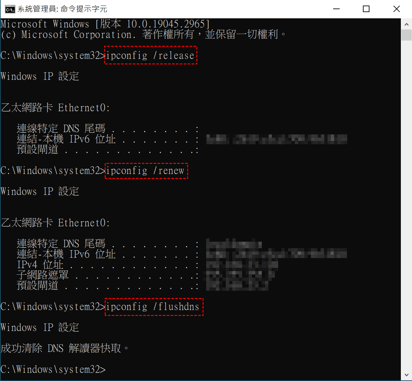Click the highlighted ipconfig /release command
This screenshot has width=412, height=381.
[x=151, y=55]
